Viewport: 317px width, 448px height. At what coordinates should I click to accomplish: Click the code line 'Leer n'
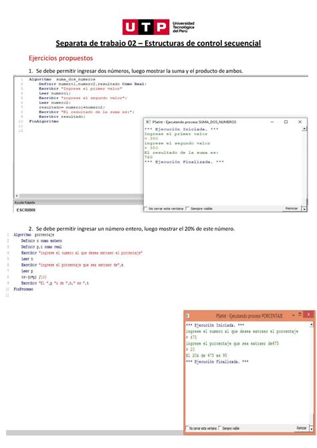click(27, 259)
